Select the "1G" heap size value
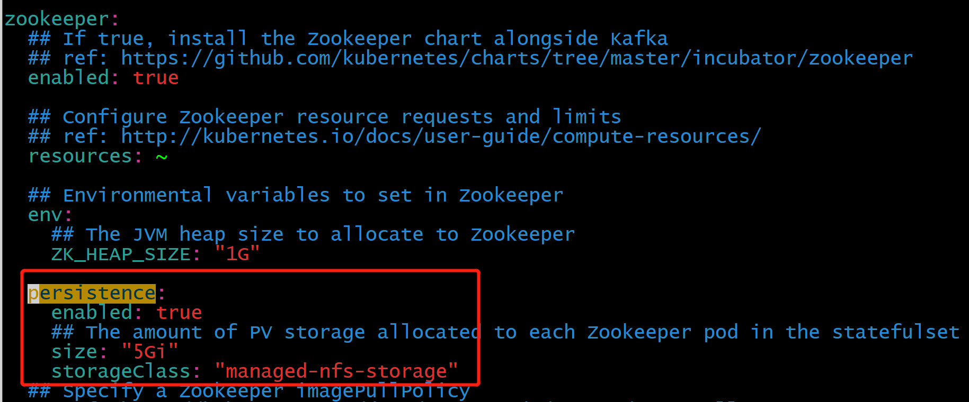The height and width of the screenshot is (402, 969). click(x=237, y=254)
